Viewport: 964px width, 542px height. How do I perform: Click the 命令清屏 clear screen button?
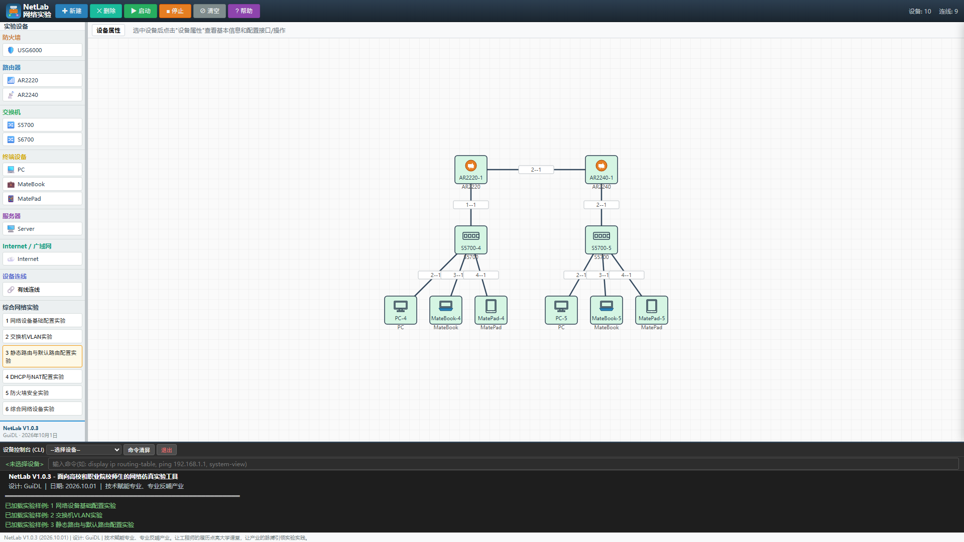(x=139, y=450)
